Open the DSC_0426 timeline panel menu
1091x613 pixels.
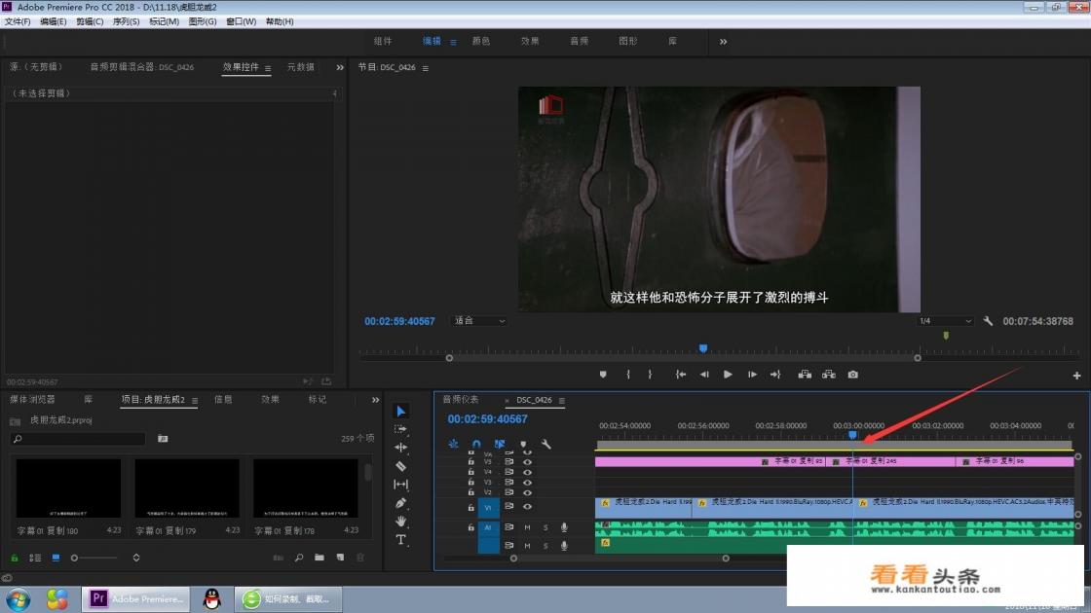click(562, 400)
